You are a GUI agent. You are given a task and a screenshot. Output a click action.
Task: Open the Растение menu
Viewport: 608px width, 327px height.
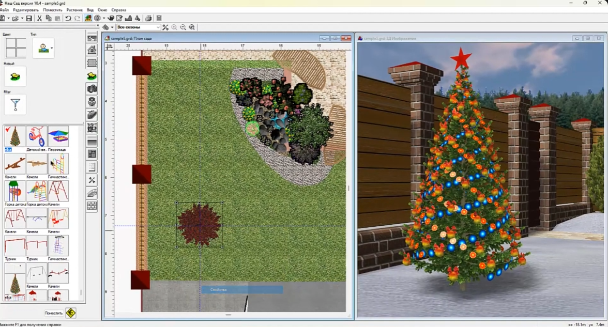[74, 10]
